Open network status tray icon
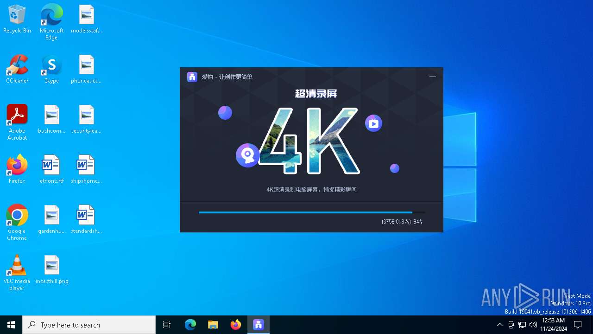593x334 pixels. pos(522,325)
